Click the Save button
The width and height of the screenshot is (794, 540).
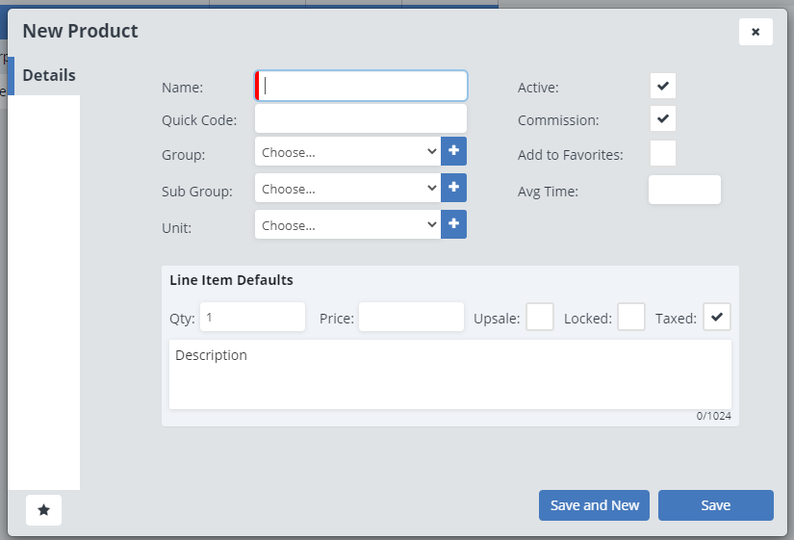click(715, 505)
